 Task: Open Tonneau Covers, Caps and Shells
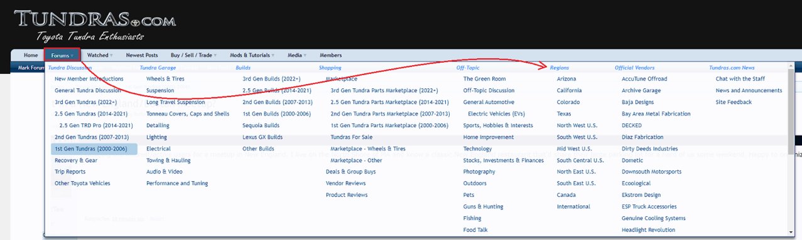188,113
